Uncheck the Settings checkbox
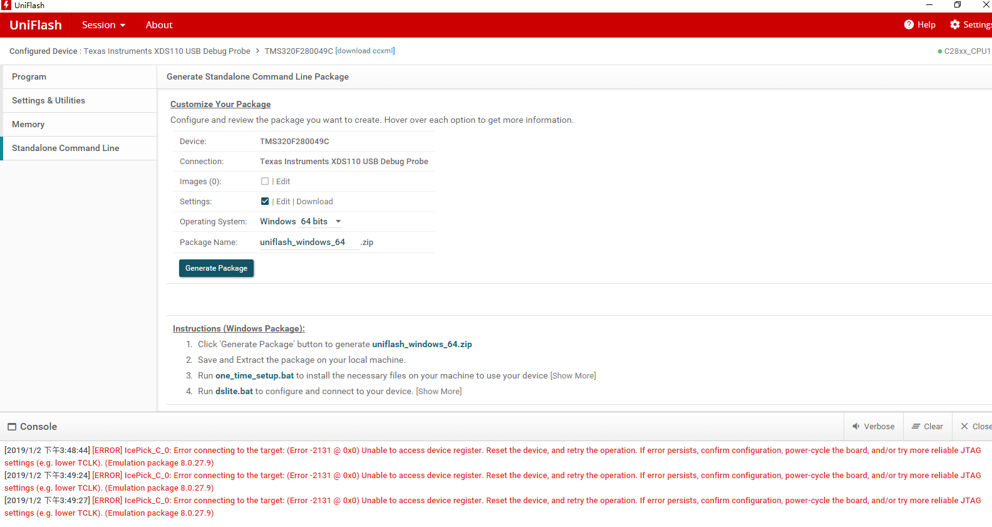 pyautogui.click(x=265, y=201)
